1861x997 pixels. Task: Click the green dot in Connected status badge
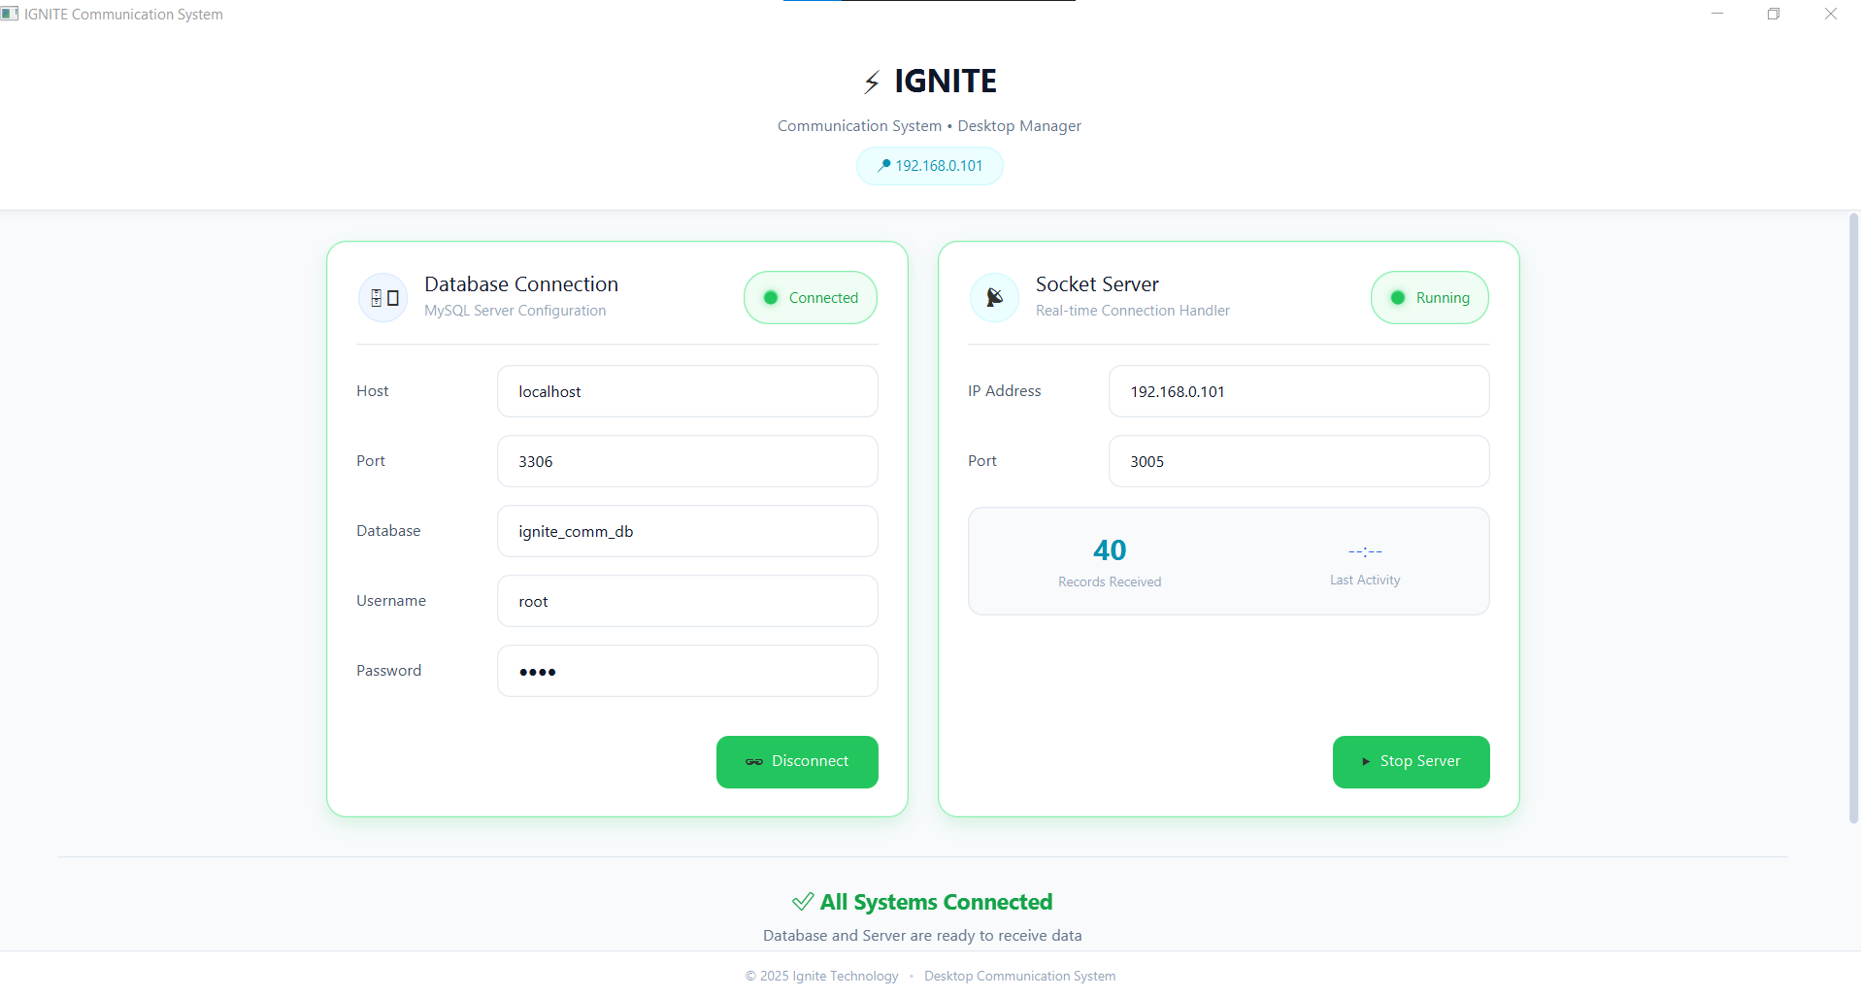771,298
